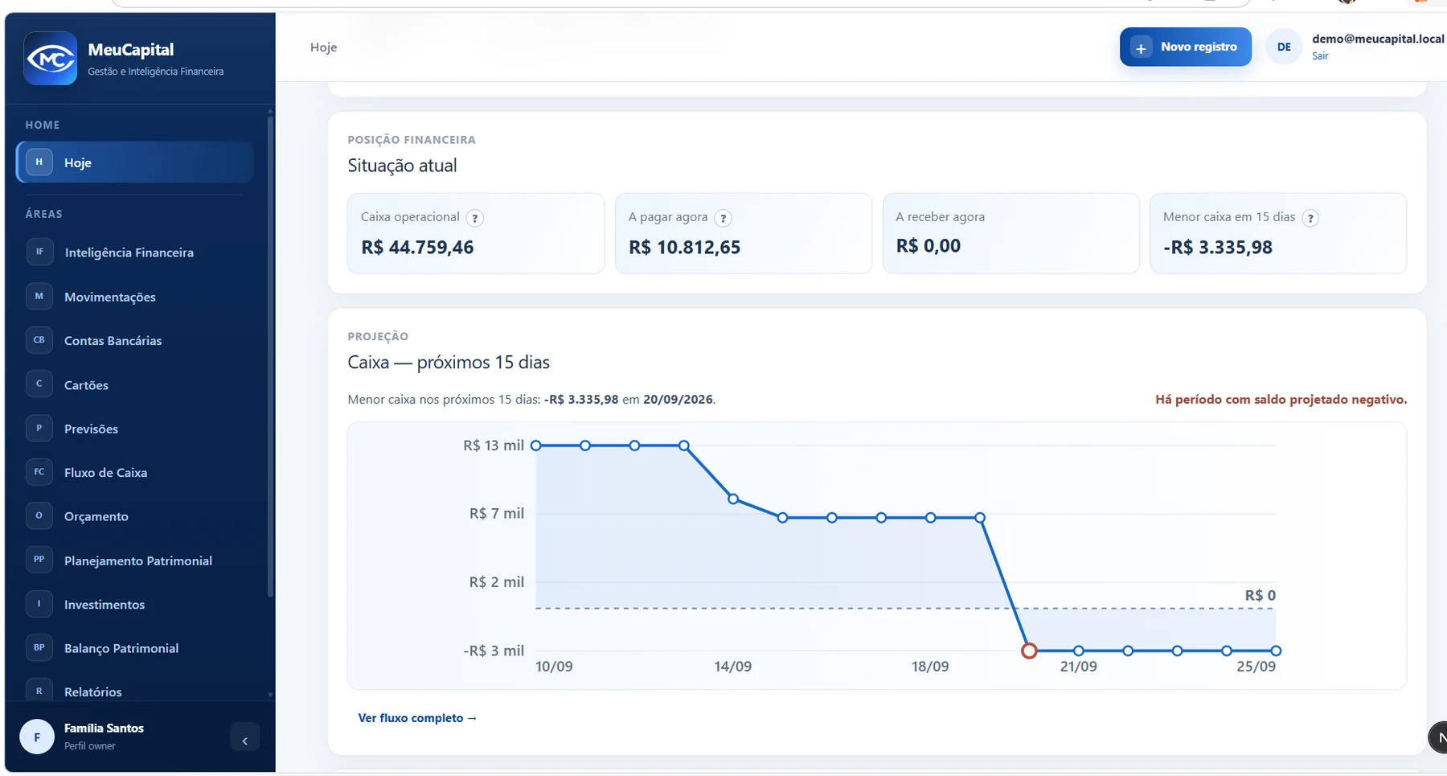Click the Sair logout link
1447x776 pixels.
click(1320, 56)
